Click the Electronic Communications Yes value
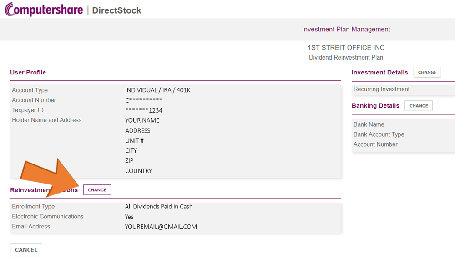 tap(129, 217)
